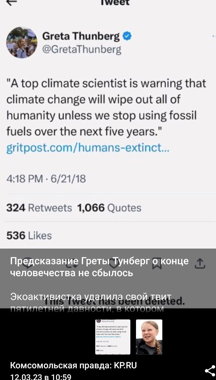Viewport: 216px width, 380px height.
Task: Show the 536 Likes list
Action: 29,235
